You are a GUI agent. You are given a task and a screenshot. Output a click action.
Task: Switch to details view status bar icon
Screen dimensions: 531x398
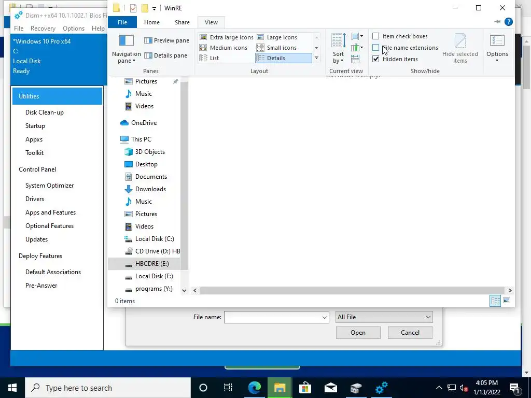[x=495, y=301]
